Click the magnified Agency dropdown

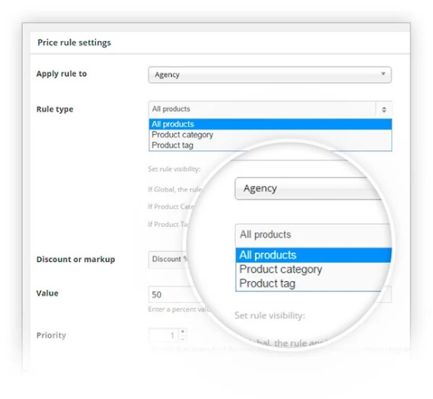pyautogui.click(x=308, y=188)
